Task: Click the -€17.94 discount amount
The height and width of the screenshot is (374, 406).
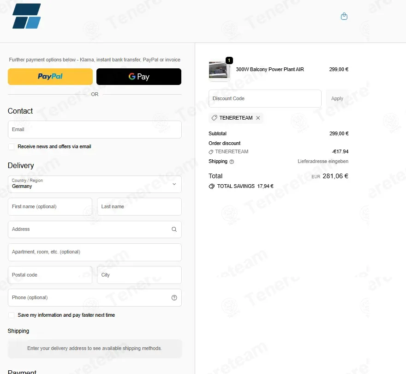Action: click(340, 151)
